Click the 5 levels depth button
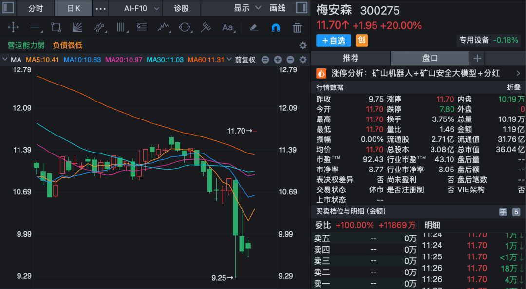The height and width of the screenshot is (289, 526). point(516,212)
